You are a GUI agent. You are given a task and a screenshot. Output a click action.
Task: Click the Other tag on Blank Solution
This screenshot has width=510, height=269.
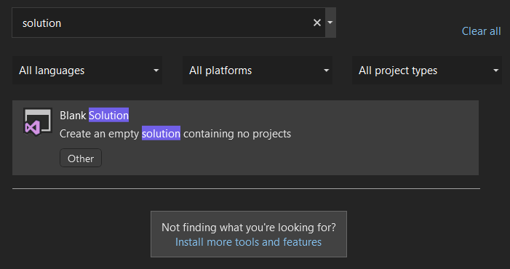(81, 158)
